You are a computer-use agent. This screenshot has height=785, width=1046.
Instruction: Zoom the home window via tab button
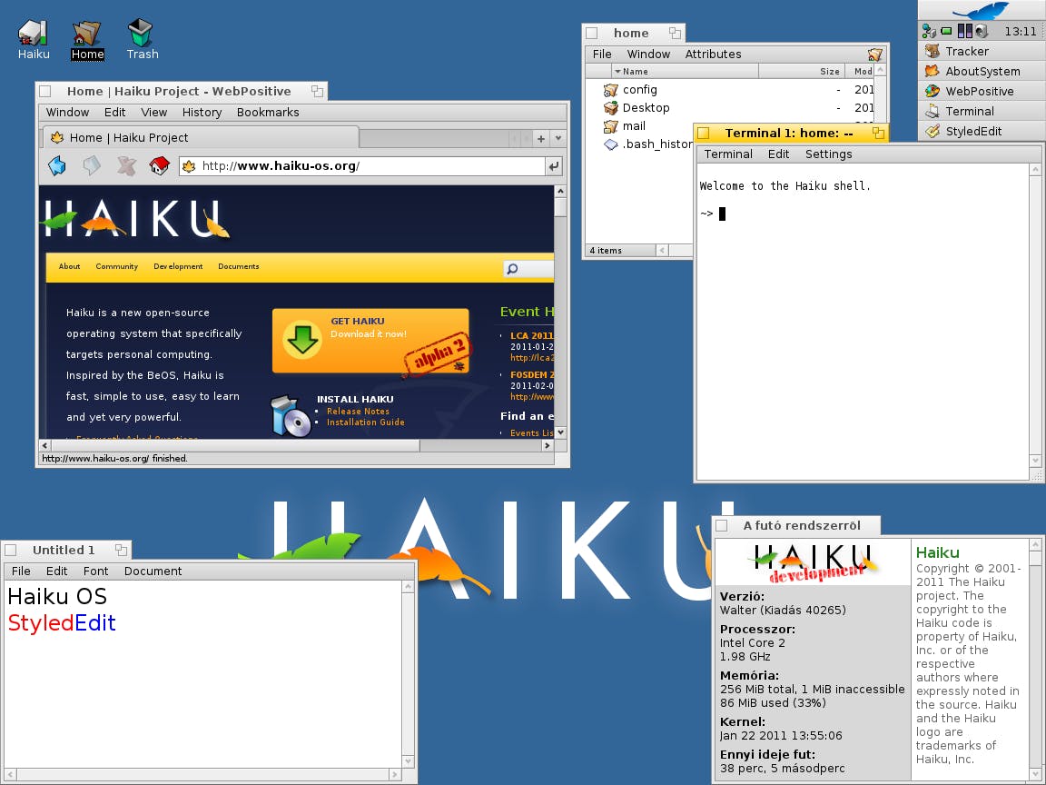676,33
